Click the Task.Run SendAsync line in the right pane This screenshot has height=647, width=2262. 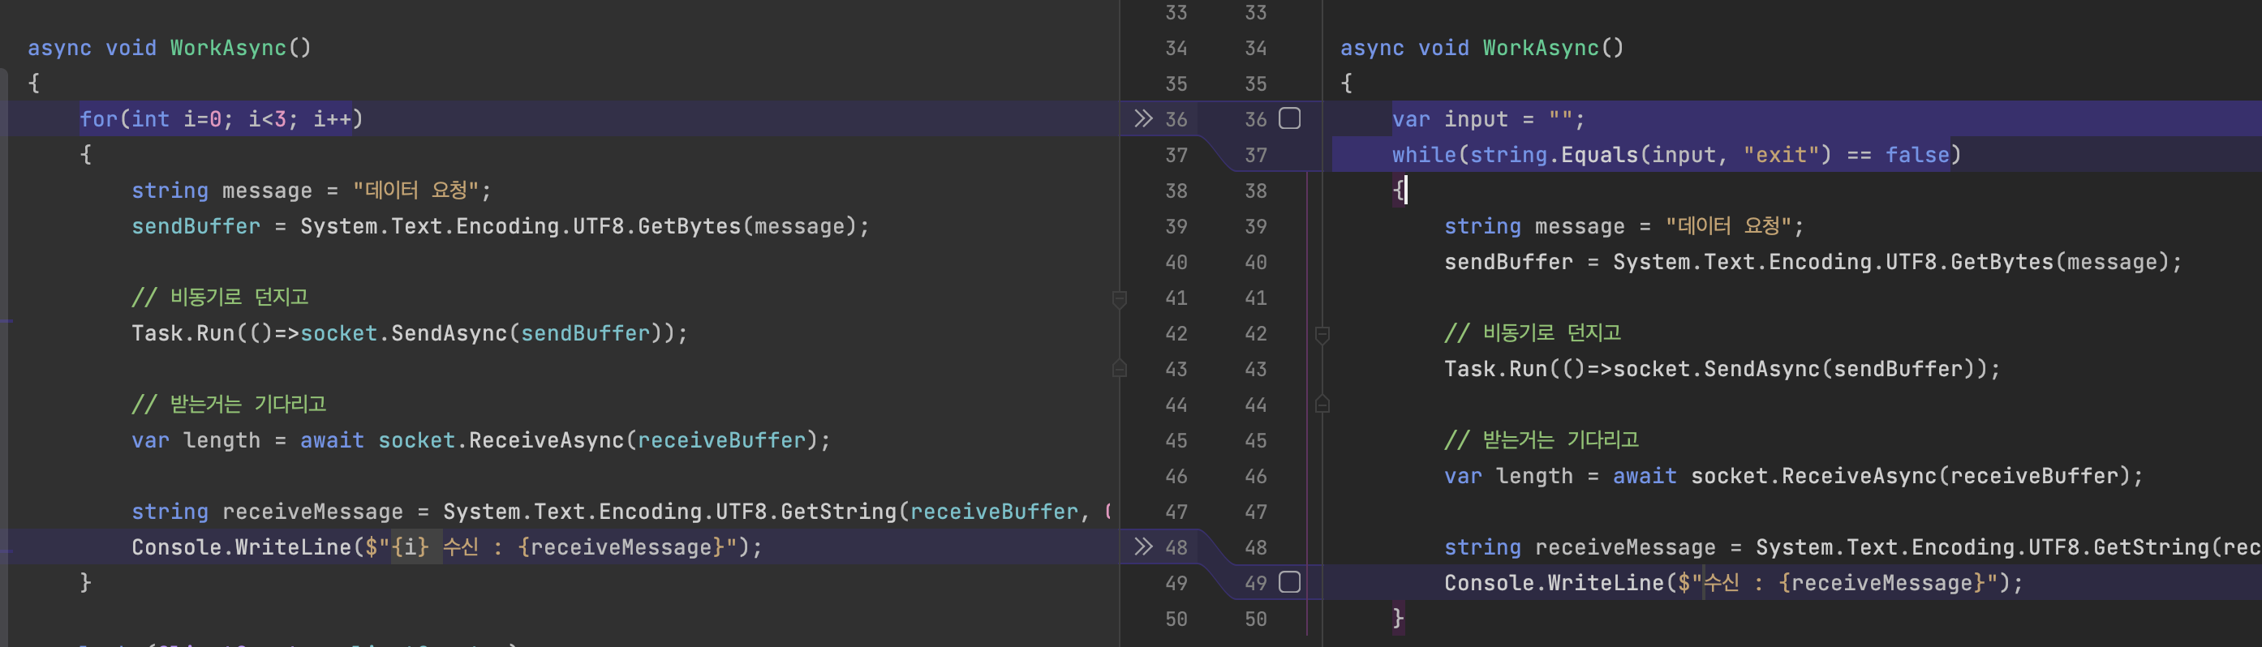[x=1722, y=369]
